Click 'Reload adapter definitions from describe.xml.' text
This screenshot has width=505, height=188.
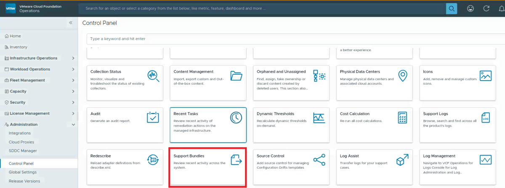click(x=115, y=165)
